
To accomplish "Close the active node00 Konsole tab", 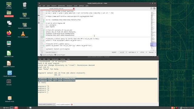I will (x=72, y=104).
